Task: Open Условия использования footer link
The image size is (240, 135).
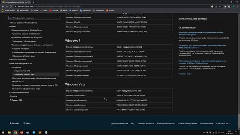Action: [187, 123]
